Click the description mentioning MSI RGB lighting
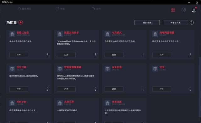 [x=24, y=76]
